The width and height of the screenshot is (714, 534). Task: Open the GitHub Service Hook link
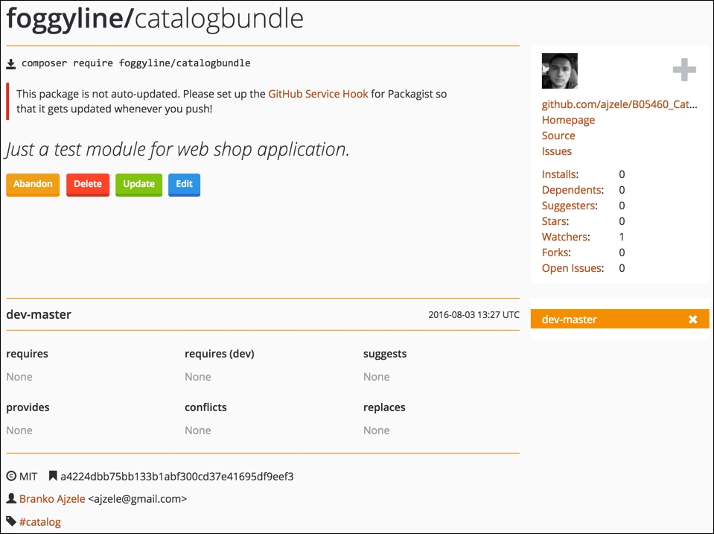coord(318,94)
